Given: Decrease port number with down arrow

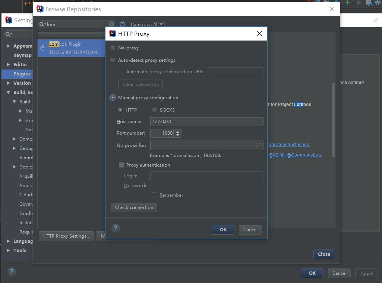Looking at the screenshot, I should 178,135.
